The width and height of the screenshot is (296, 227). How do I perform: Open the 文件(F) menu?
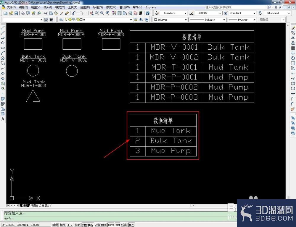pos(11,7)
